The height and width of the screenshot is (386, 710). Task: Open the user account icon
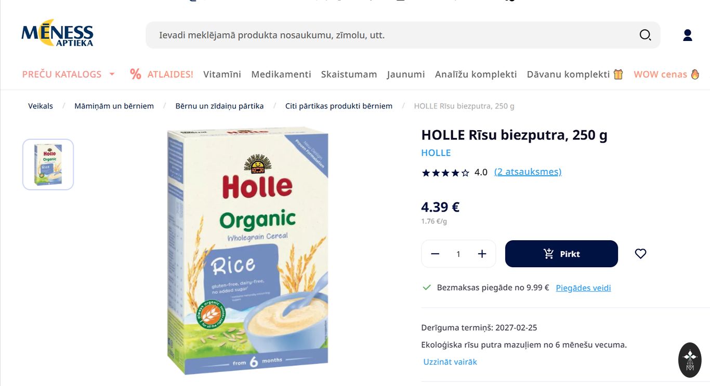(688, 35)
